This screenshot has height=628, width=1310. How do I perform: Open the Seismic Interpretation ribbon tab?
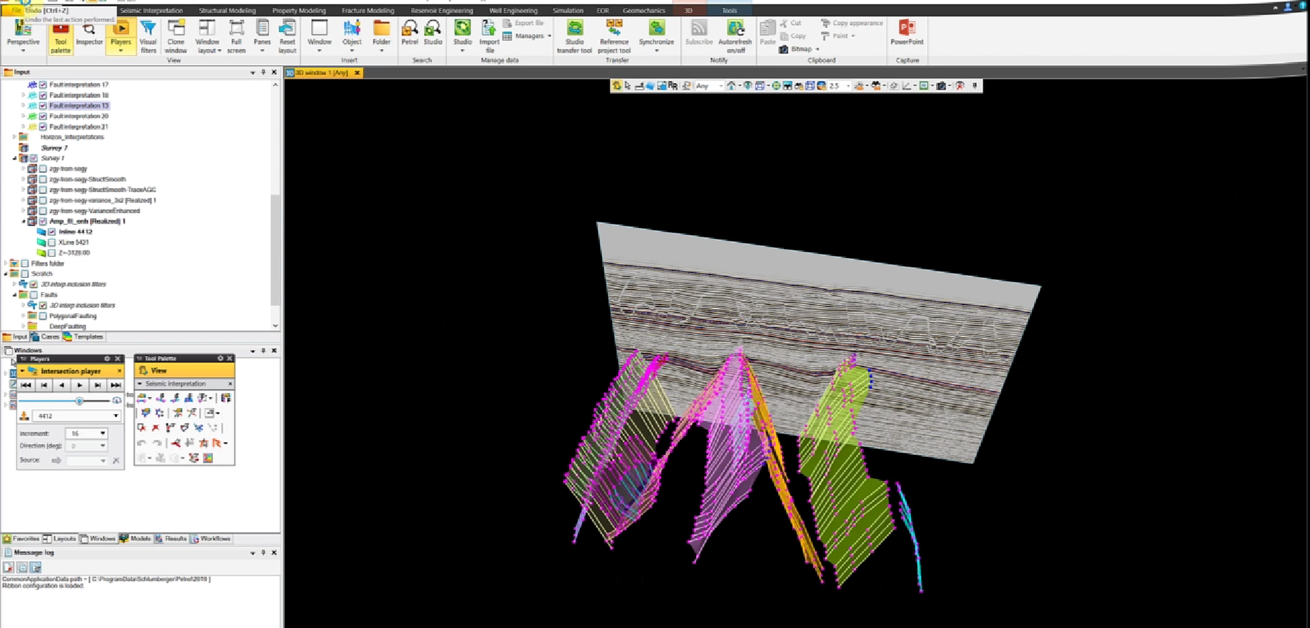point(151,11)
